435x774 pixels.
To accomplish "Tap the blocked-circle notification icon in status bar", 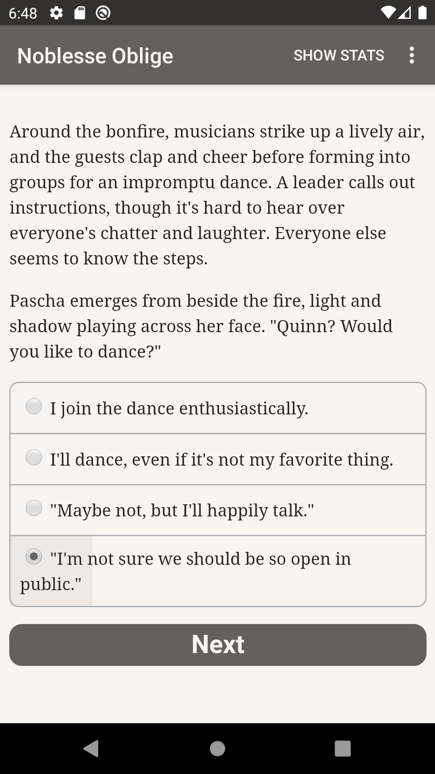I will pyautogui.click(x=103, y=13).
